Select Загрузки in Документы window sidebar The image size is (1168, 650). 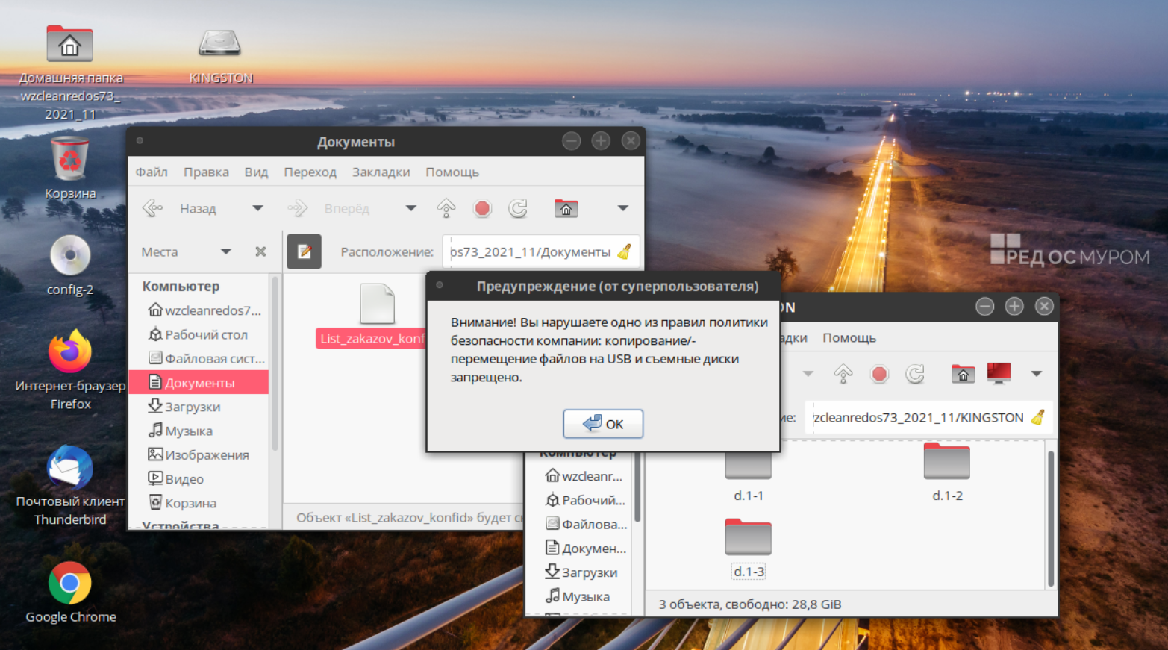coord(184,407)
